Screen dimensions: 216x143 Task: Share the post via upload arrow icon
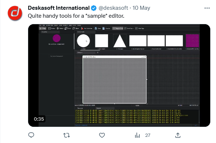point(178,135)
